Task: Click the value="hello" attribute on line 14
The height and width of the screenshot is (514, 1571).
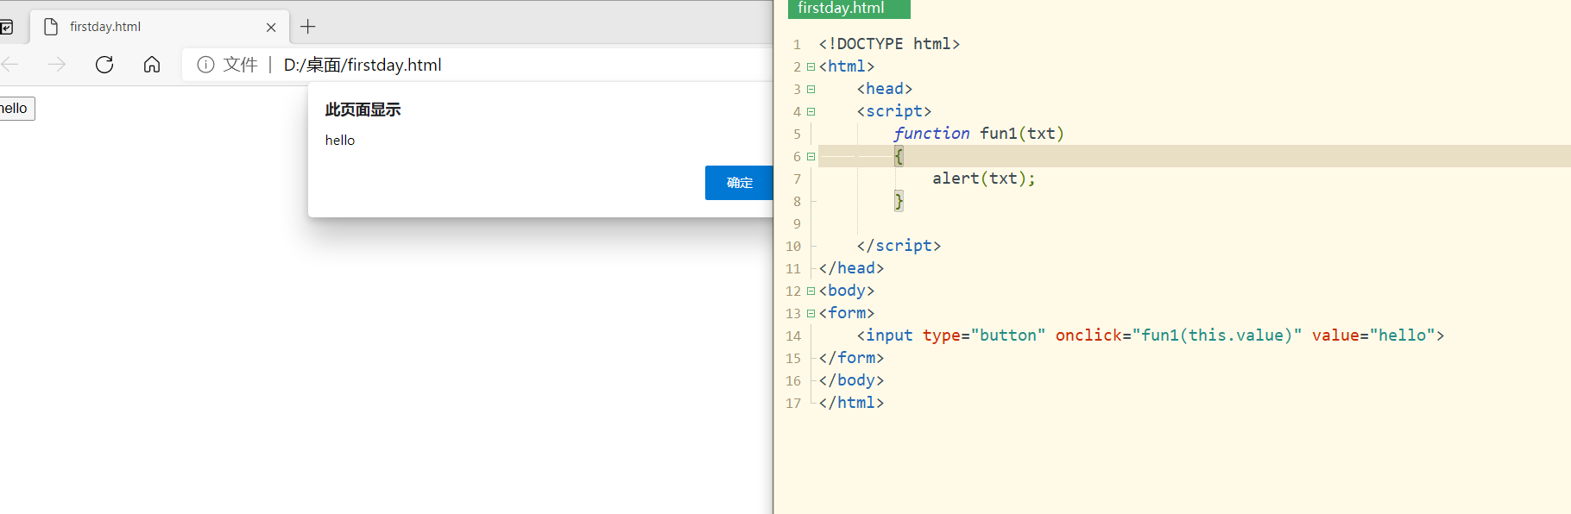Action: pyautogui.click(x=1373, y=335)
